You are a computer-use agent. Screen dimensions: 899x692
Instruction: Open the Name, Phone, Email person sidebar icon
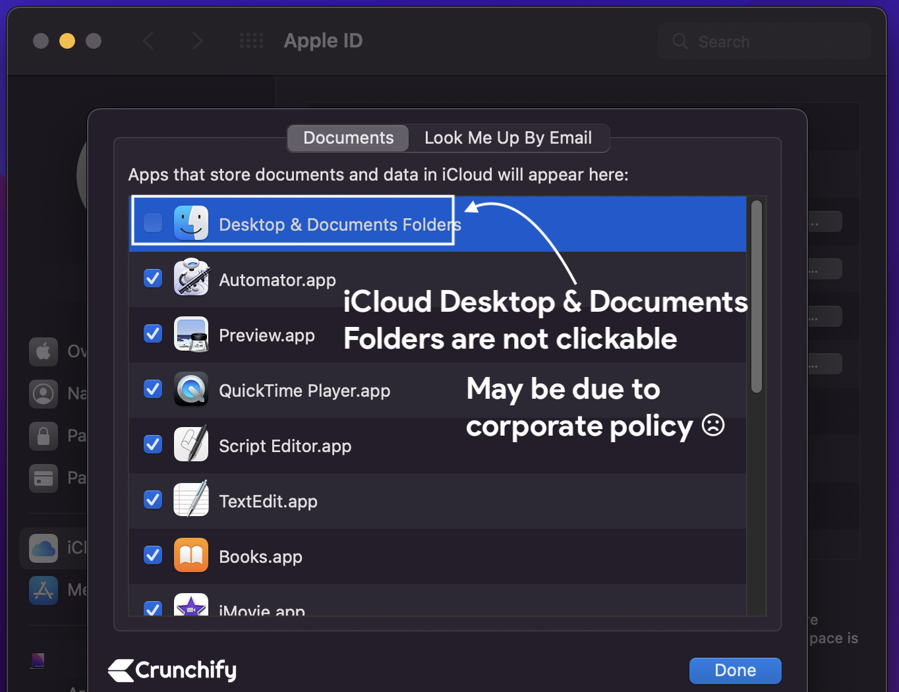click(43, 393)
